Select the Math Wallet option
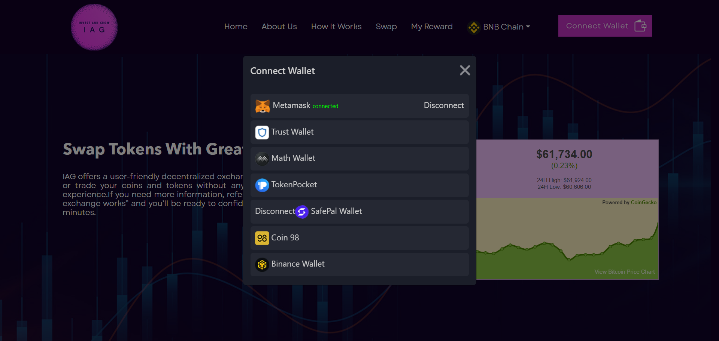The image size is (719, 341). click(359, 159)
